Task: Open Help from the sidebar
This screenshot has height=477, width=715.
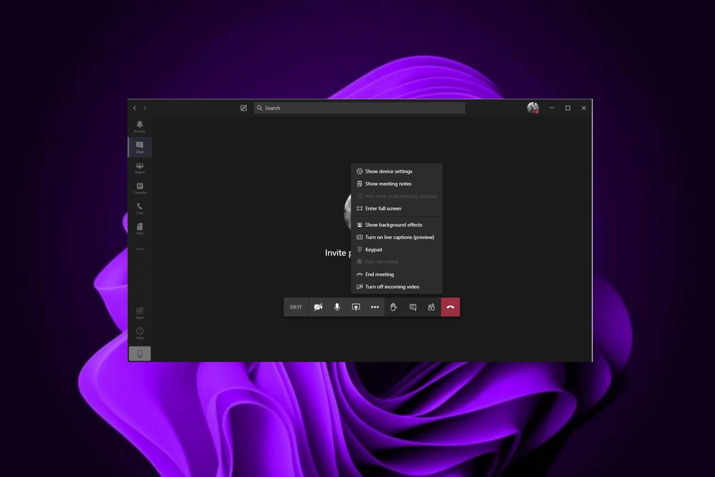Action: coord(140,333)
